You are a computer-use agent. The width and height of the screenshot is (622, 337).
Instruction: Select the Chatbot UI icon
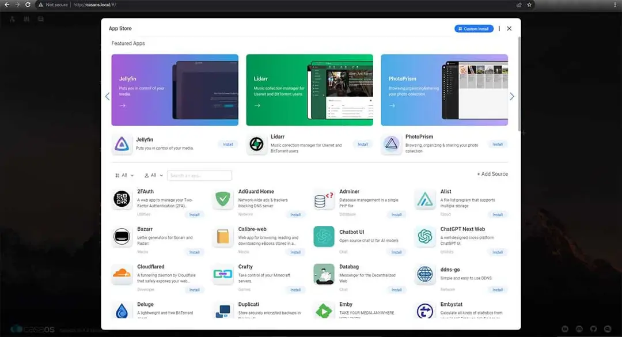click(x=324, y=237)
